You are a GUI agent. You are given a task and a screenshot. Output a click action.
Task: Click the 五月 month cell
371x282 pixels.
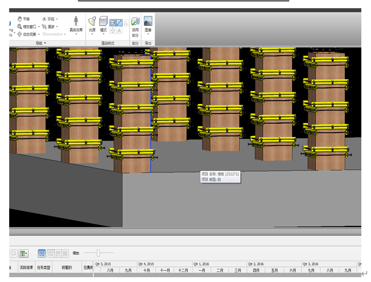[274, 270]
